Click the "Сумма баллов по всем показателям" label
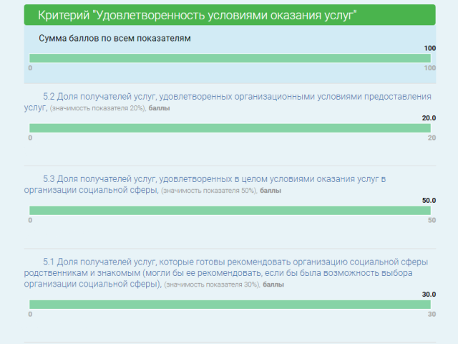 pos(114,38)
